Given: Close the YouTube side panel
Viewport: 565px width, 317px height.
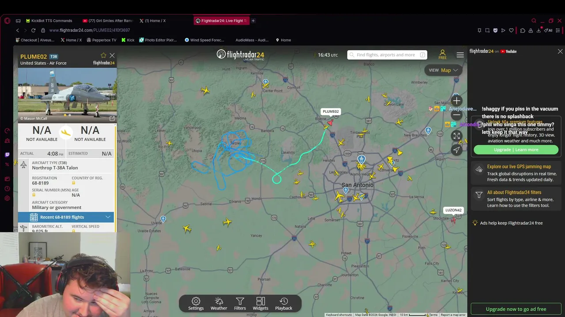Looking at the screenshot, I should 560,52.
